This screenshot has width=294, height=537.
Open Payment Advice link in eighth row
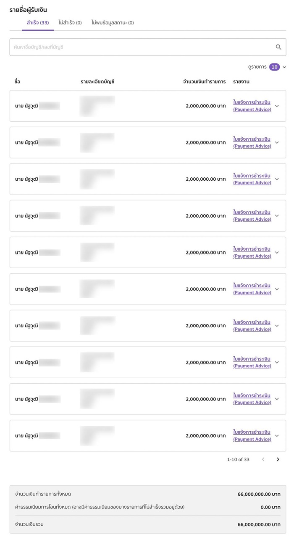pos(252,363)
